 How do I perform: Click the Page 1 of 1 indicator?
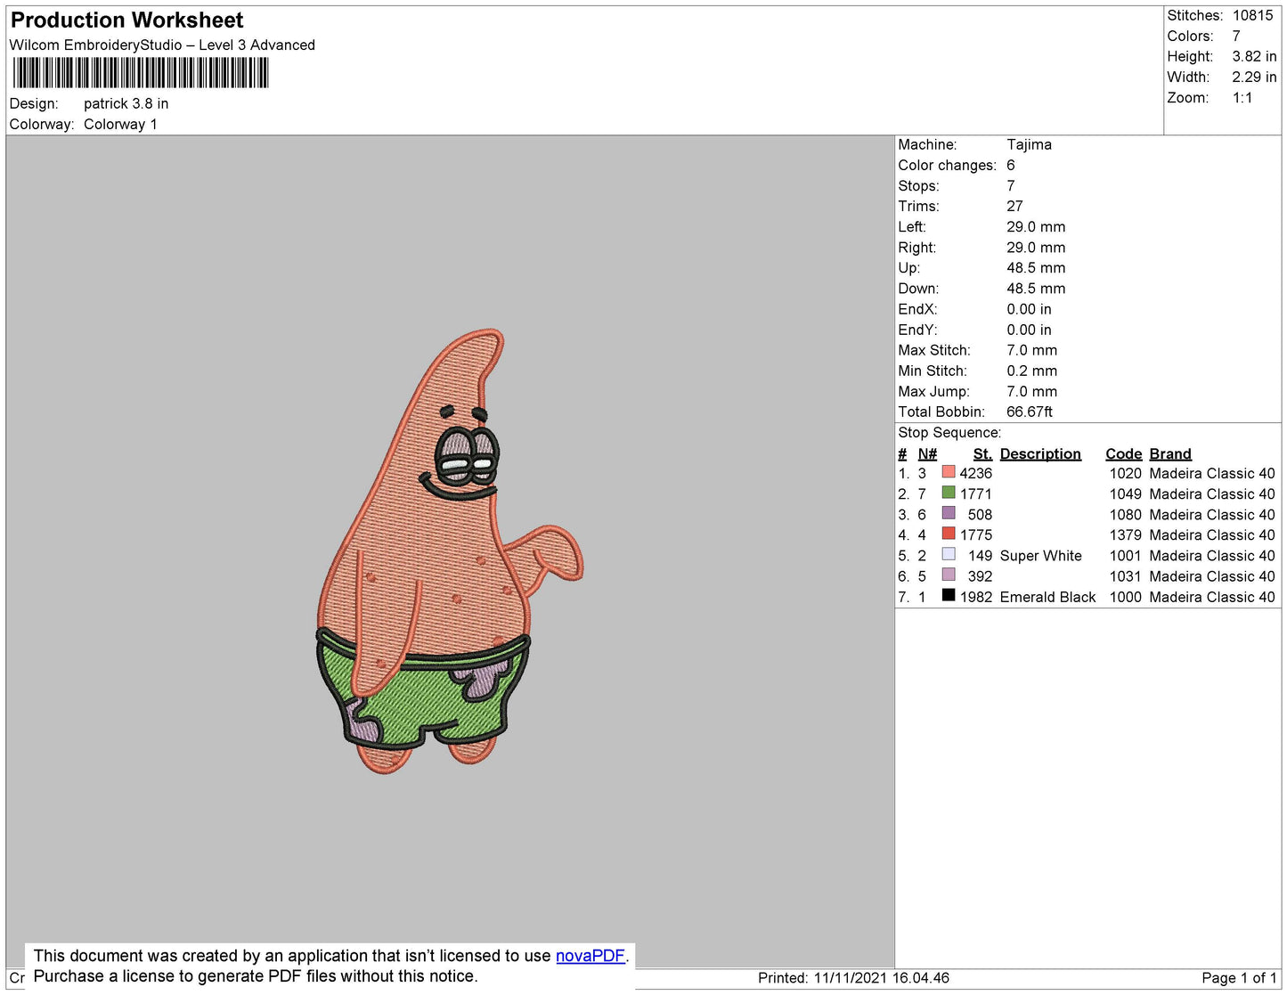[x=1238, y=978]
